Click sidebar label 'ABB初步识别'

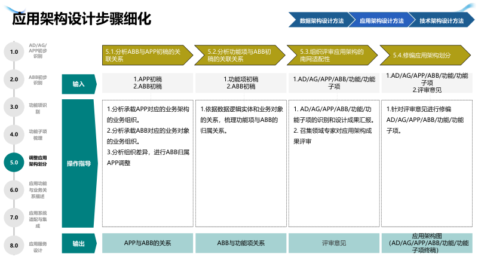[x=38, y=80]
